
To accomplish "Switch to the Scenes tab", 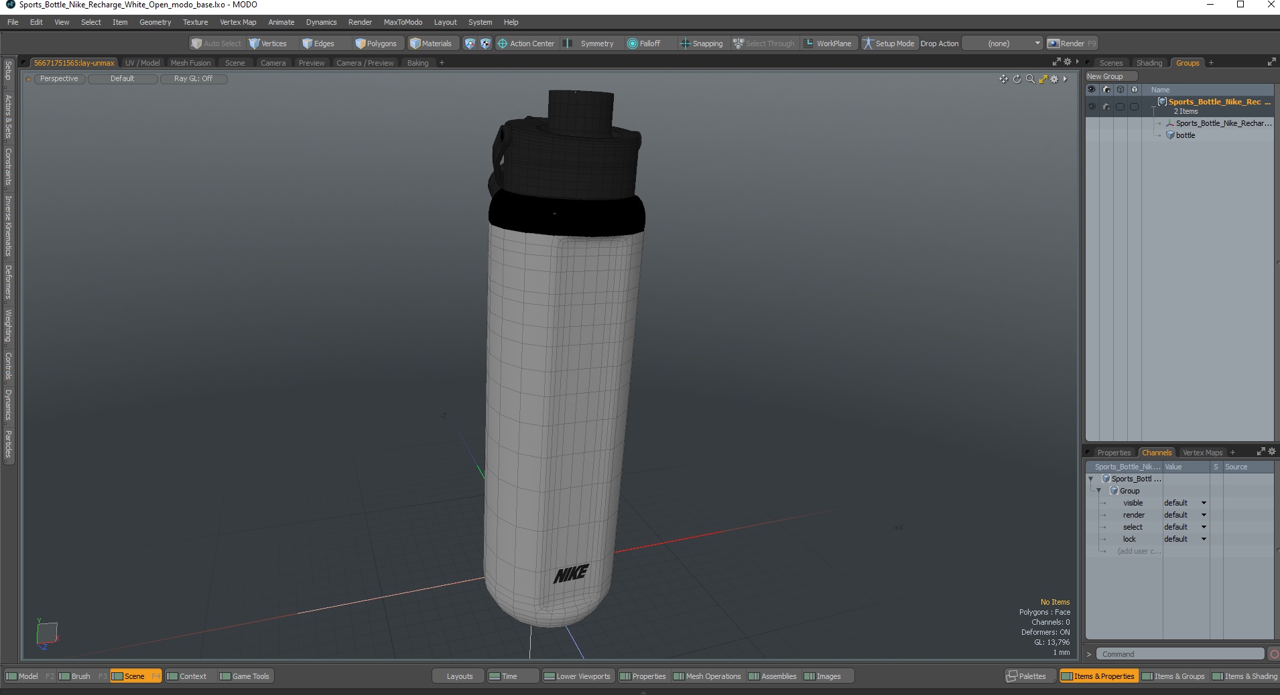I will 1110,63.
